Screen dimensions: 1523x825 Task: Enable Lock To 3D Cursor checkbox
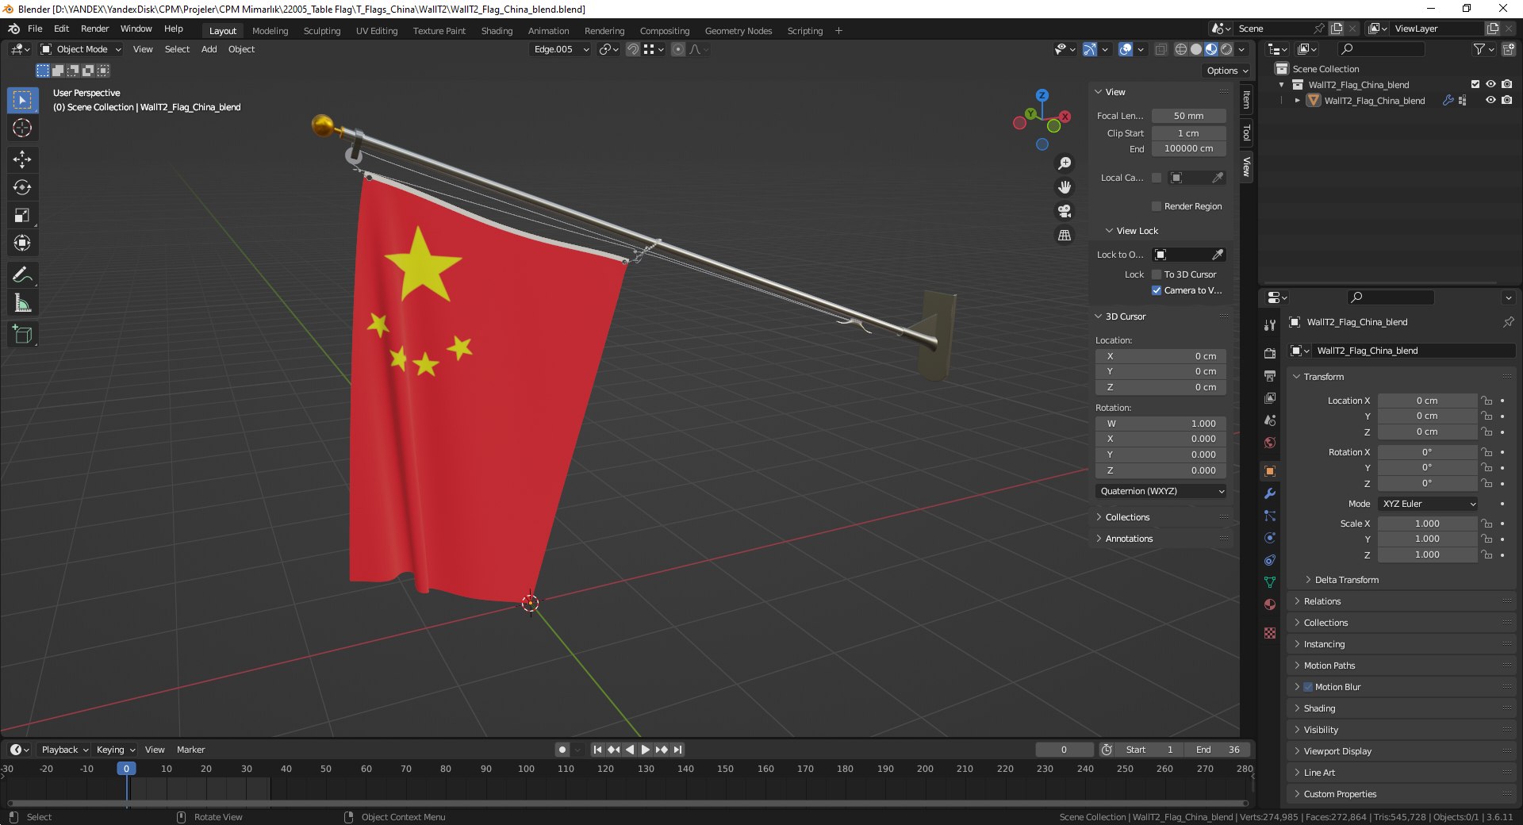click(1157, 274)
